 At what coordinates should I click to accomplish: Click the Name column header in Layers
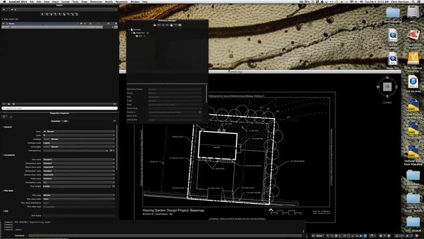click(x=11, y=24)
